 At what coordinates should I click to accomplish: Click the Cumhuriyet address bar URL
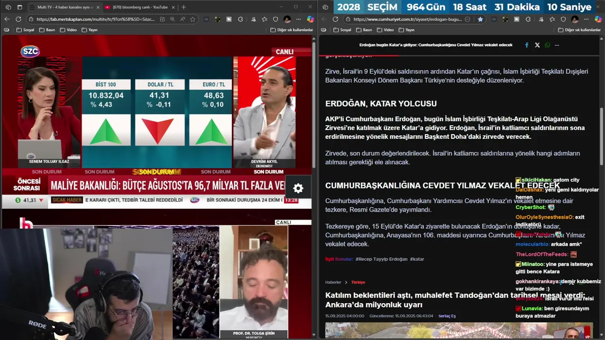pyautogui.click(x=407, y=19)
